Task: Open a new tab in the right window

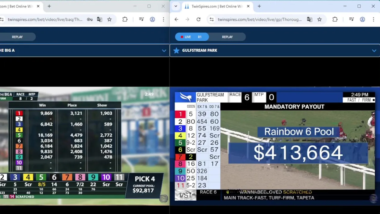Action: (259, 6)
